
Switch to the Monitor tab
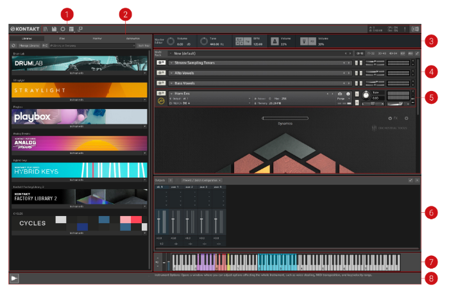point(97,38)
